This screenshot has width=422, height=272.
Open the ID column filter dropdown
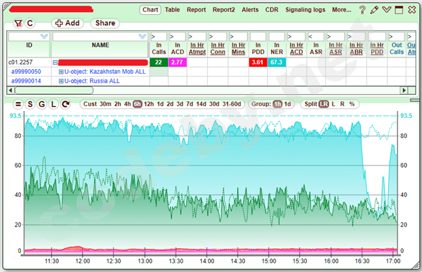click(x=44, y=37)
